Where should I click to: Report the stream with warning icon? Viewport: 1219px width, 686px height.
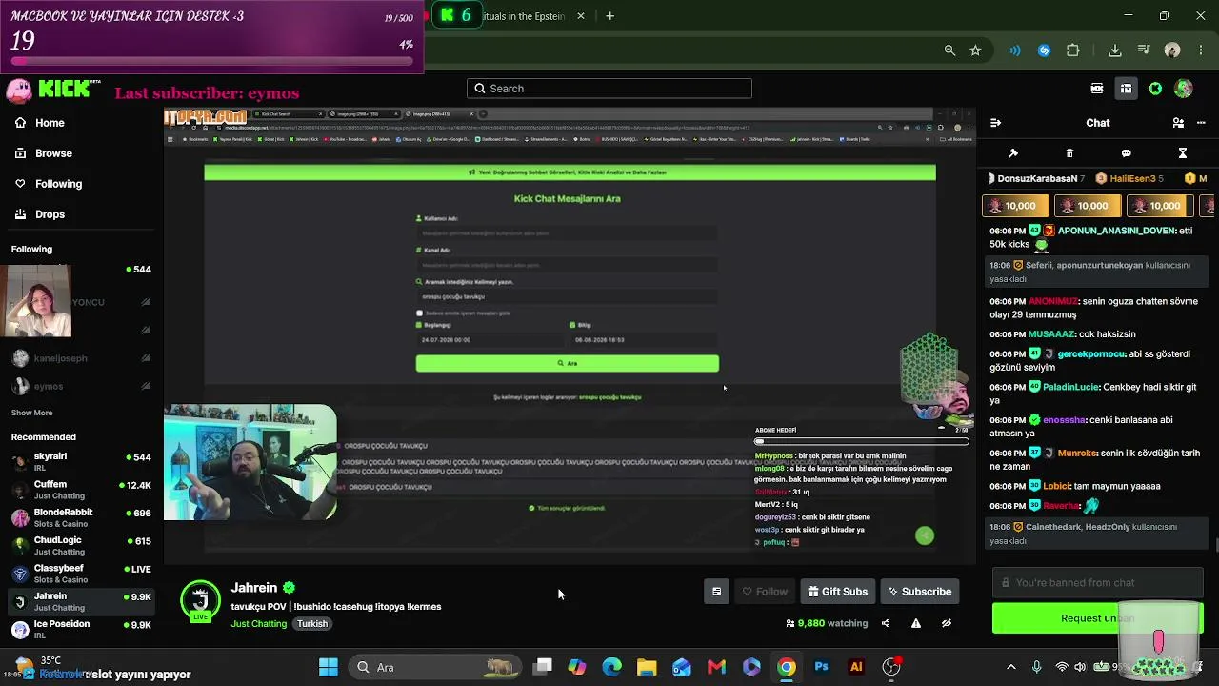(x=916, y=623)
